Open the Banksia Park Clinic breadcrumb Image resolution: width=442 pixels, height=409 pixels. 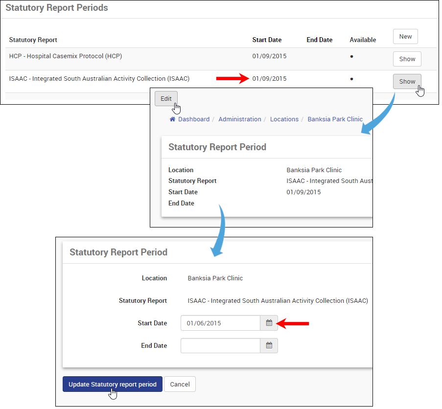335,119
